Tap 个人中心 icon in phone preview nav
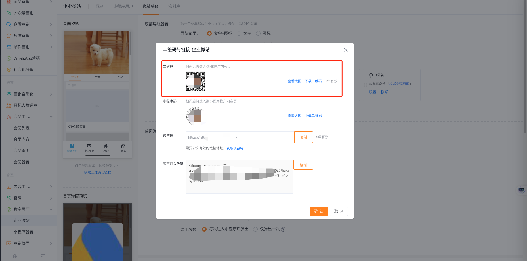Viewport: 527px width, 261px height. click(x=89, y=146)
